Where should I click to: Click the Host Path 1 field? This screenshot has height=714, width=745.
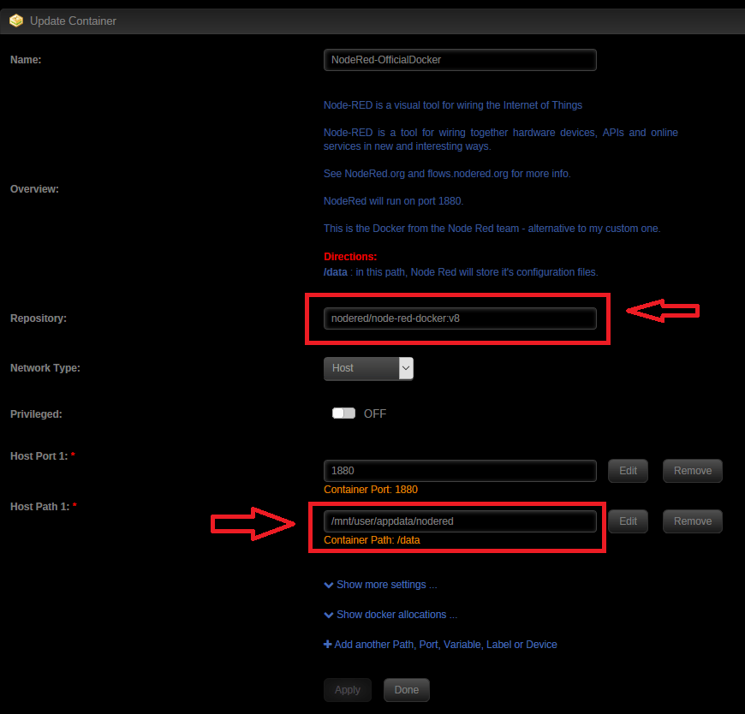point(460,521)
